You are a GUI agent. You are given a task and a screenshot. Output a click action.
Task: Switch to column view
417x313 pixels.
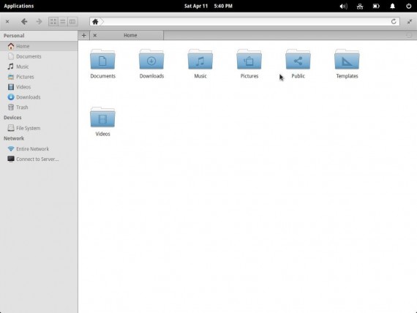pos(72,21)
